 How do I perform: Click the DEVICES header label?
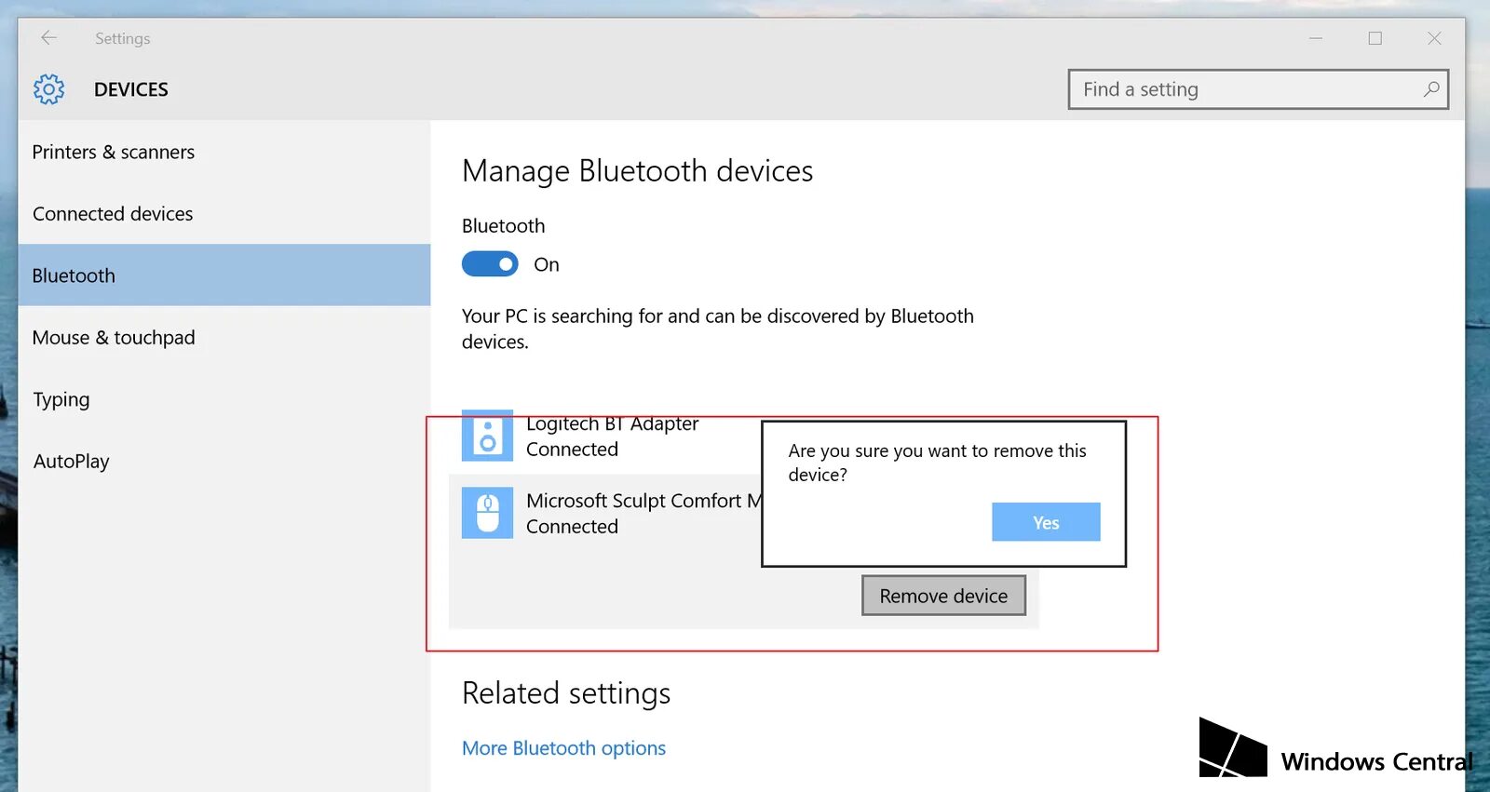click(131, 89)
